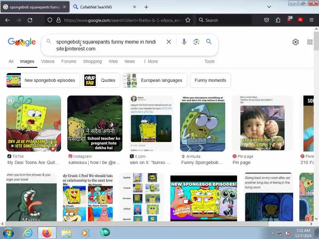The image size is (319, 239).
Task: Expand the More search categories menu
Action: pyautogui.click(x=151, y=61)
